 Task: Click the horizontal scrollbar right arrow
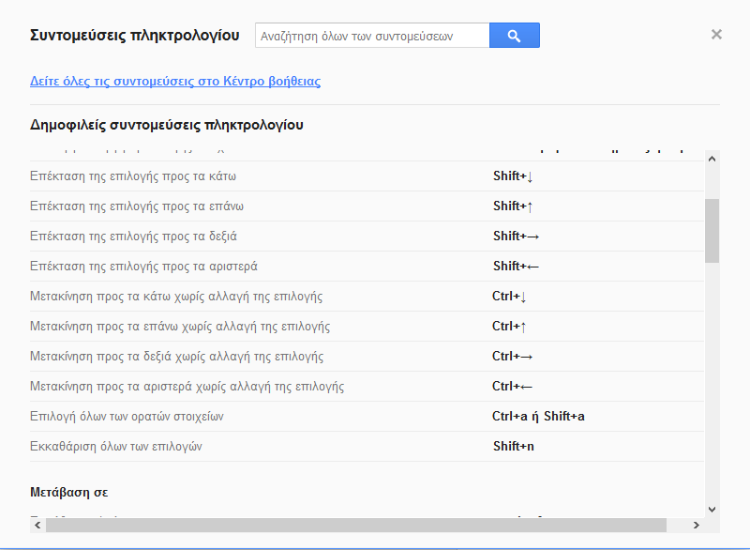tap(696, 525)
